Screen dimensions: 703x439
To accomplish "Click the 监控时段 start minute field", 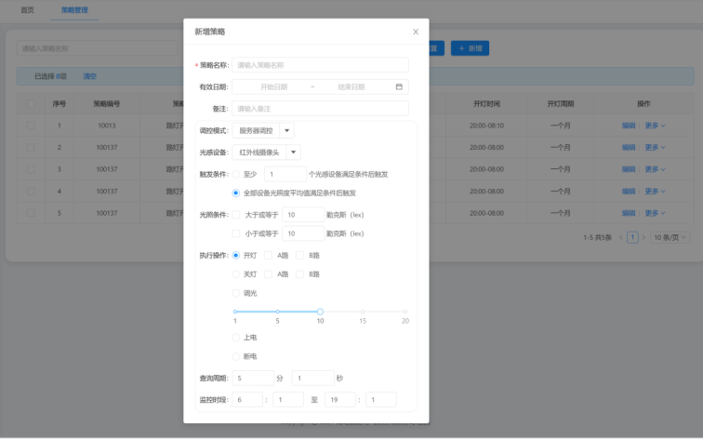I will click(288, 400).
